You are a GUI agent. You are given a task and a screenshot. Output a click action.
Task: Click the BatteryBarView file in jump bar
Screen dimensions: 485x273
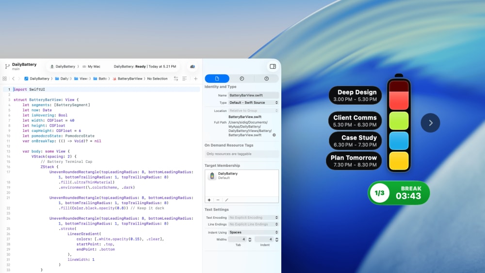[127, 79]
